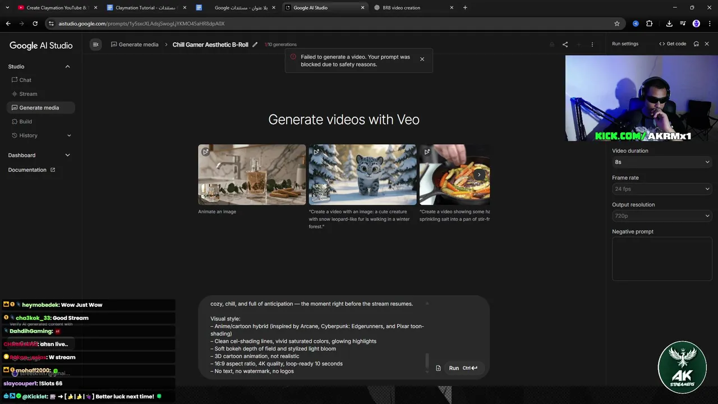Click the red error icon in the notification
Image resolution: width=718 pixels, height=404 pixels.
coord(293,57)
